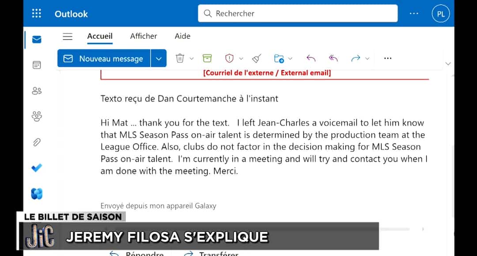Open the Aide tab
477x256 pixels.
pyautogui.click(x=182, y=36)
